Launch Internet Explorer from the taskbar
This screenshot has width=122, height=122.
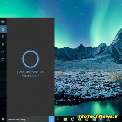coord(72,119)
